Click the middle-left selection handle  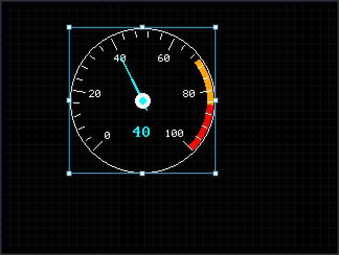pyautogui.click(x=69, y=100)
